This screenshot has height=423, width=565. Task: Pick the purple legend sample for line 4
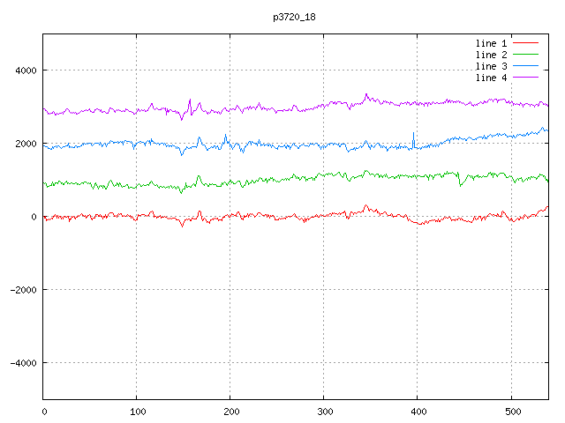click(x=525, y=78)
